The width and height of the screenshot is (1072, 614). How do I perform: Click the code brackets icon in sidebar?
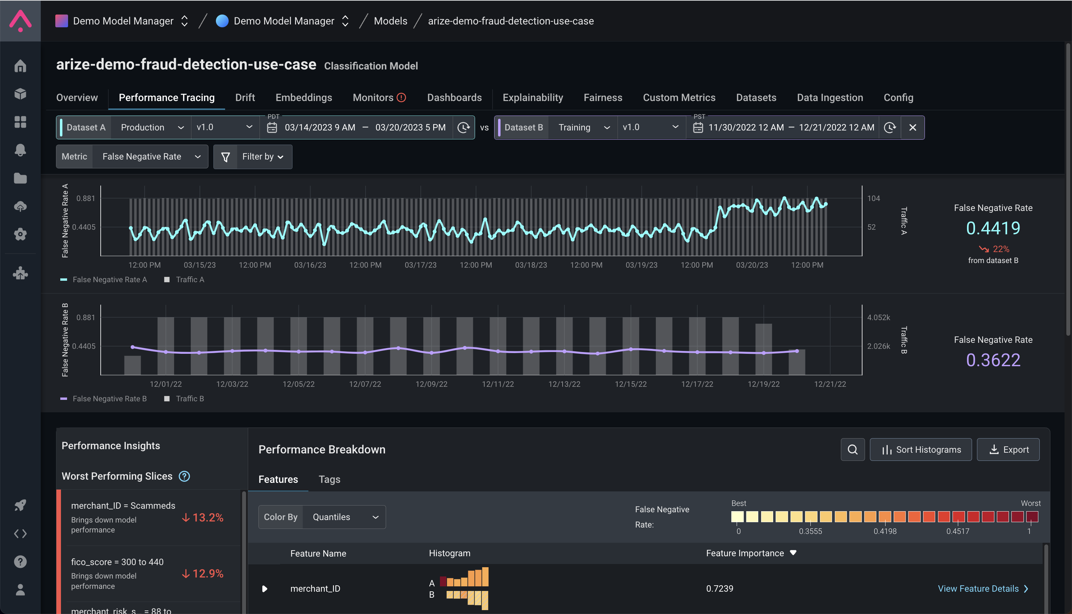pos(20,534)
